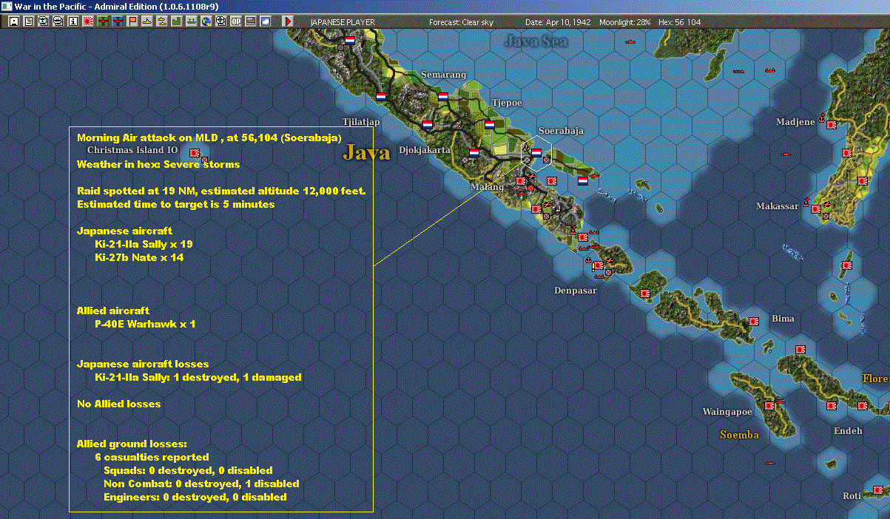Viewport: 890px width, 519px height.
Task: Select the Dutch flag base at Semarang
Action: (443, 96)
